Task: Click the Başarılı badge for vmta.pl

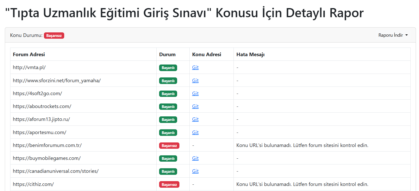Action: tap(168, 68)
